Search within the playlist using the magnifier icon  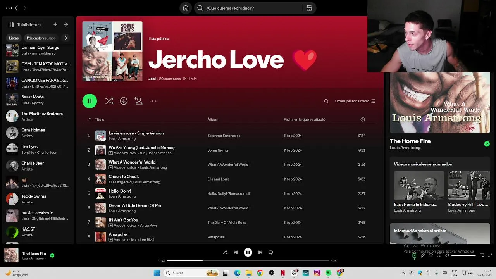[x=326, y=101]
